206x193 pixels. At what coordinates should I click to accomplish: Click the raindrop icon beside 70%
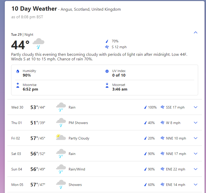(x=107, y=41)
